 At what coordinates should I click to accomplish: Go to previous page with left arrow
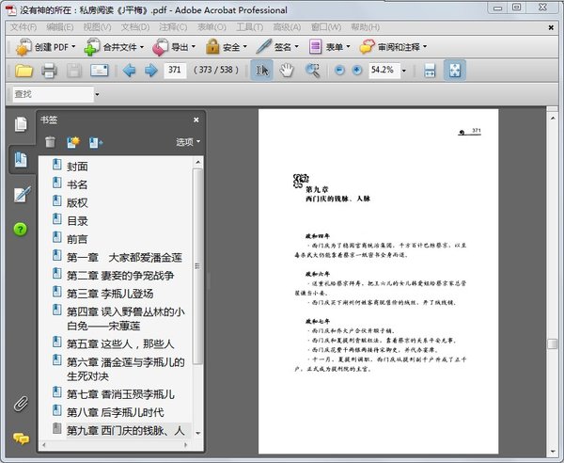click(x=129, y=71)
